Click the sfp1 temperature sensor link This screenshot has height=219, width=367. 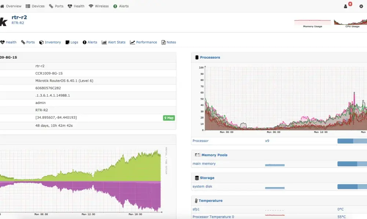(x=196, y=209)
